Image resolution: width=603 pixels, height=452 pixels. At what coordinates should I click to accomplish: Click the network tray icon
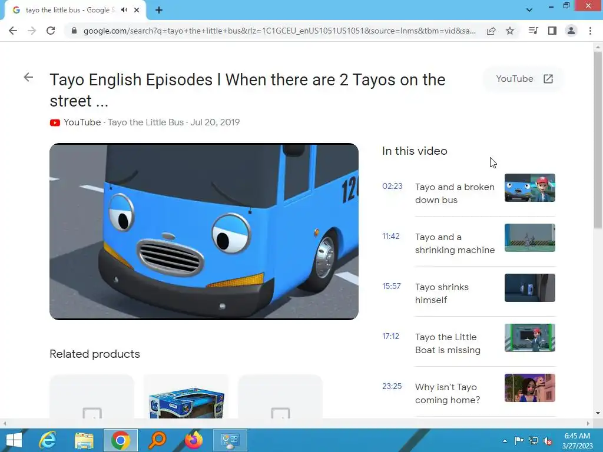coord(534,441)
